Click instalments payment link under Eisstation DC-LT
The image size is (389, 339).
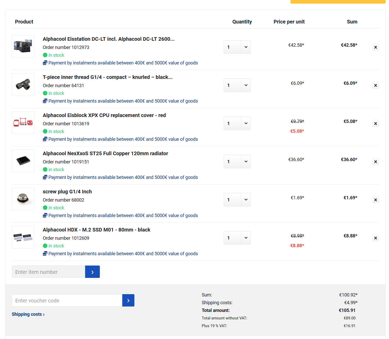(x=123, y=63)
